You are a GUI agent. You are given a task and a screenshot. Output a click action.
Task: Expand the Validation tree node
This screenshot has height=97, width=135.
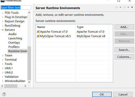coord(3,77)
